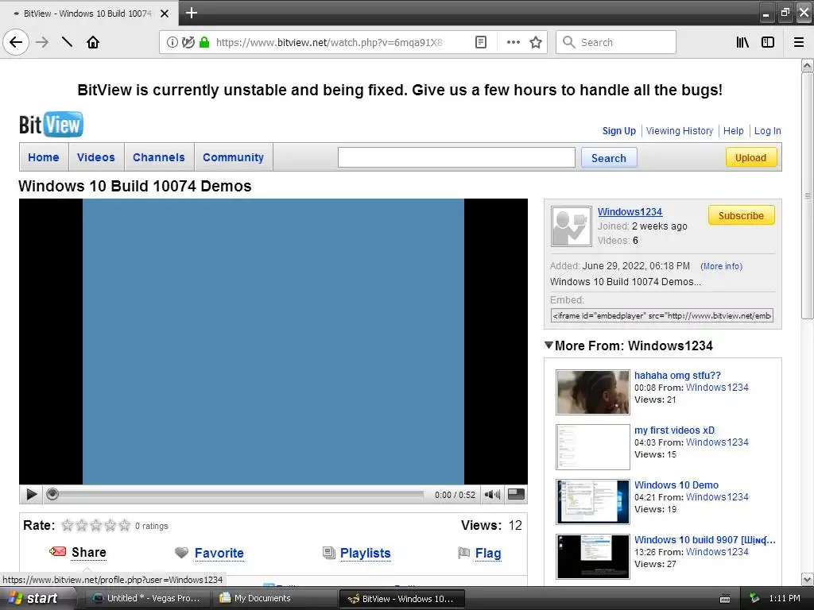Open the Videos navigation tab

click(x=96, y=157)
